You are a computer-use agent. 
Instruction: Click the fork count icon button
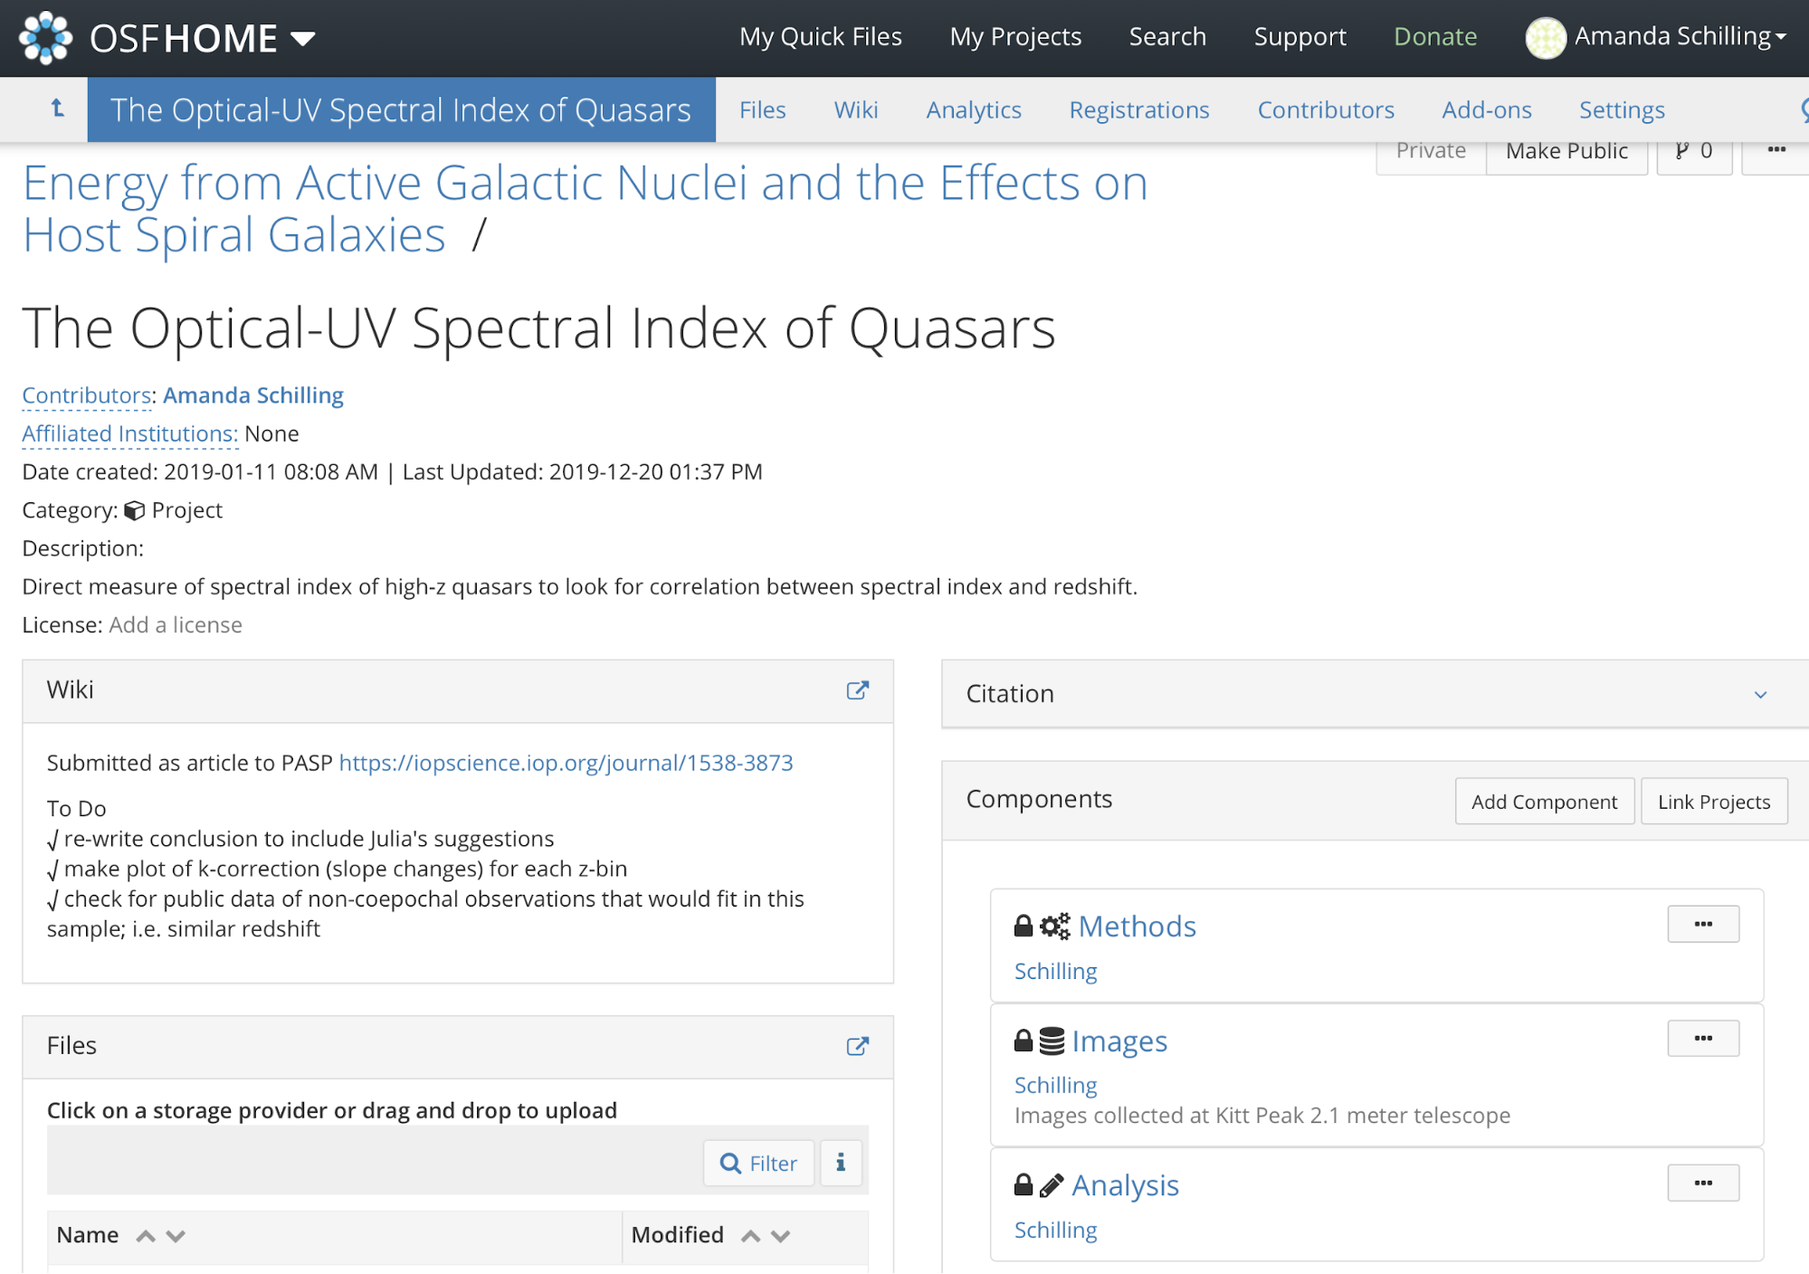(1693, 151)
